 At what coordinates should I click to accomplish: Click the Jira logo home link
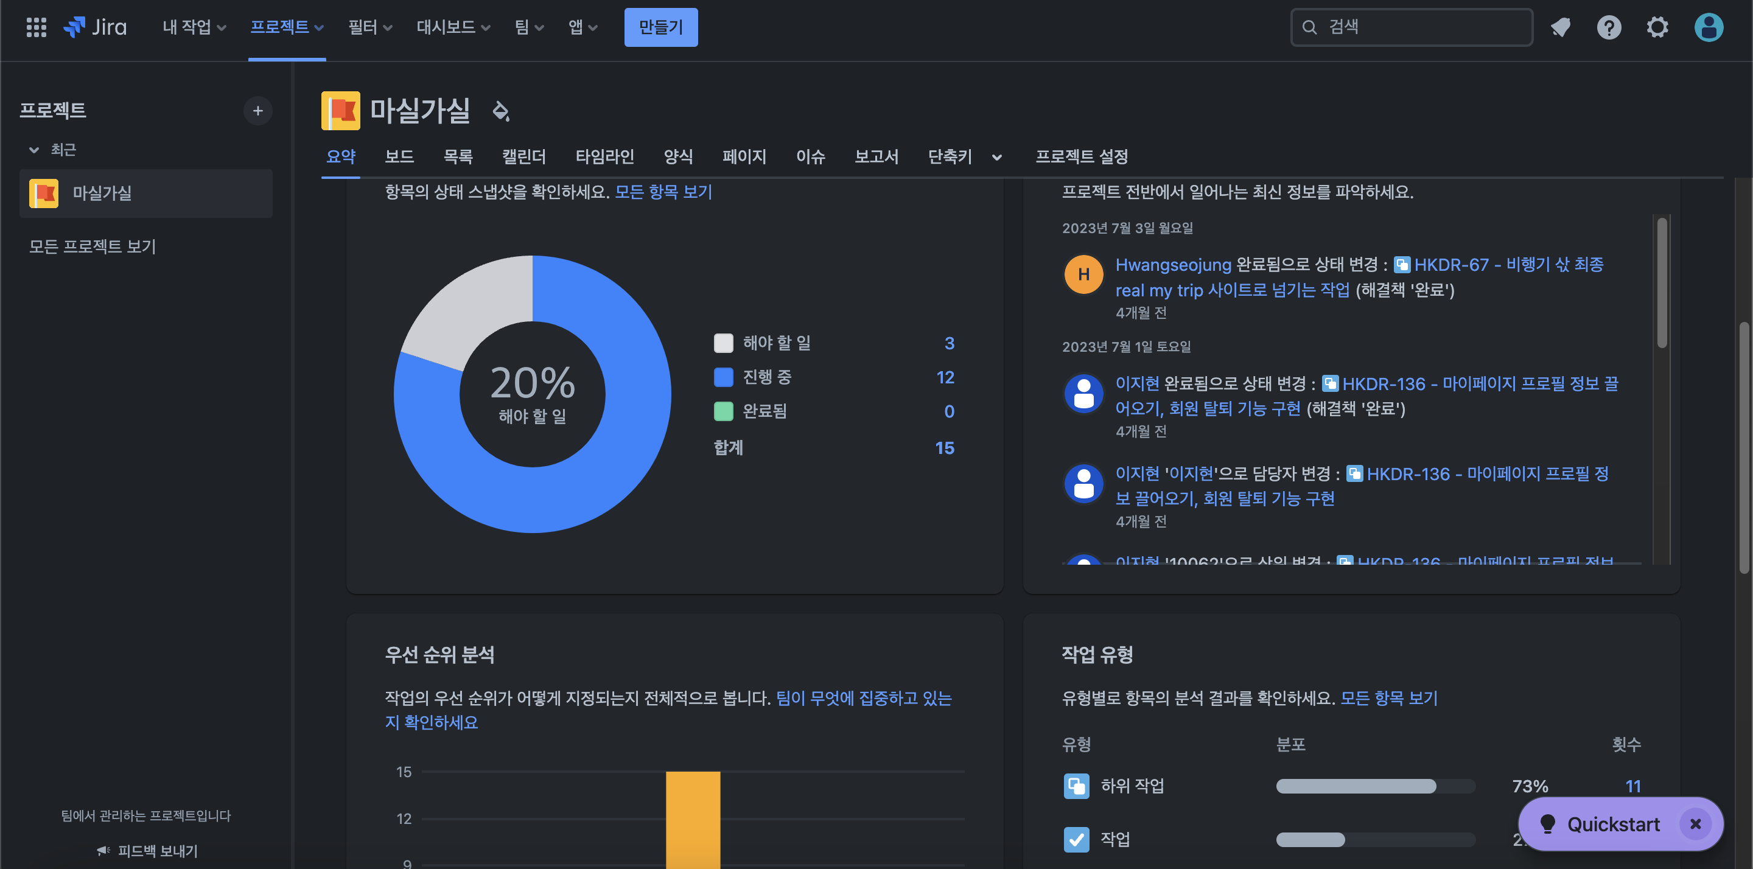point(96,27)
